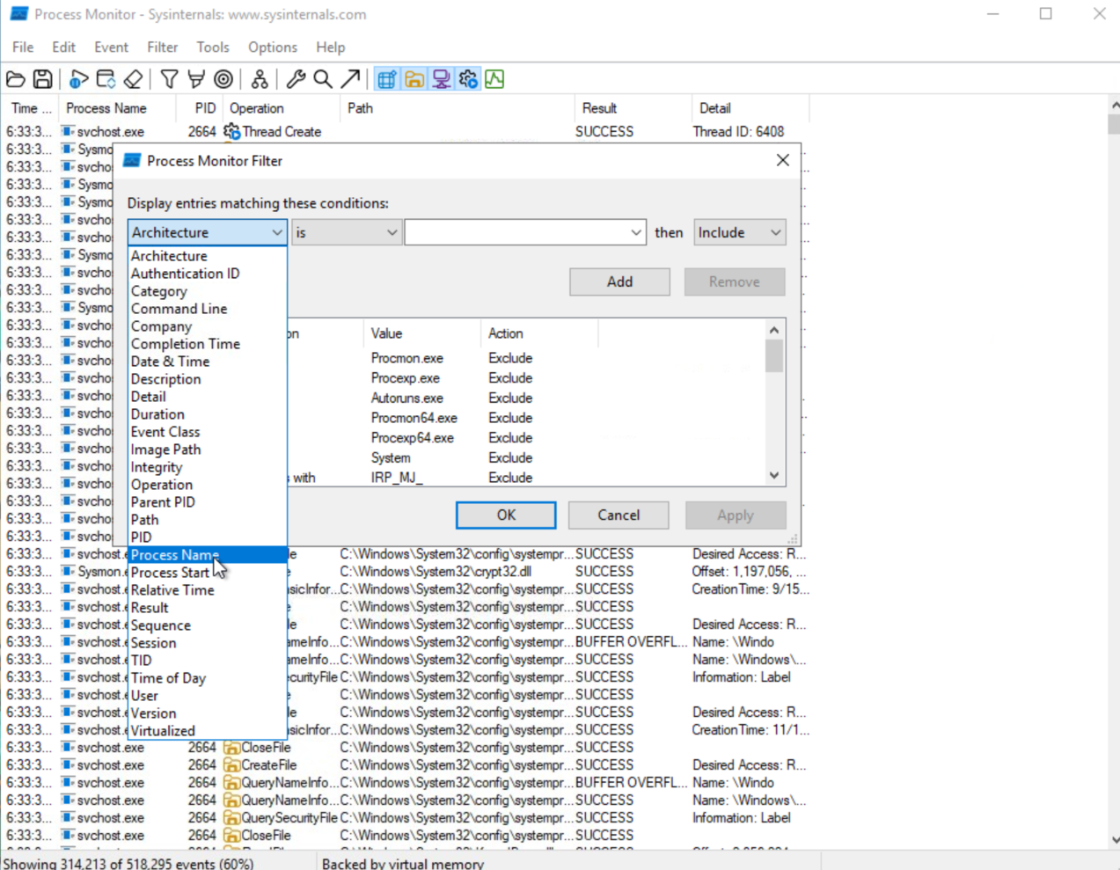
Task: Open Highlight tool in the toolbar
Action: [x=196, y=79]
